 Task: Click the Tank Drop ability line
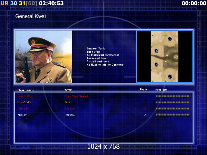[93, 52]
